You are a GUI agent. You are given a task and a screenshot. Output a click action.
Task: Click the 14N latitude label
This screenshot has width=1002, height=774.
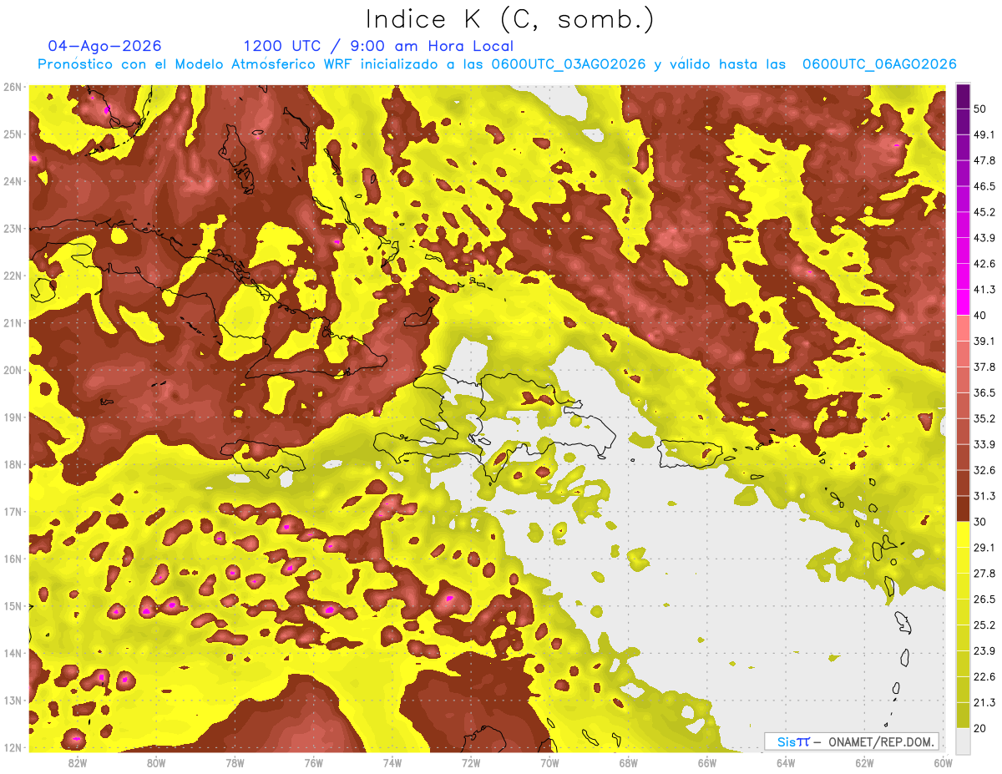click(13, 653)
